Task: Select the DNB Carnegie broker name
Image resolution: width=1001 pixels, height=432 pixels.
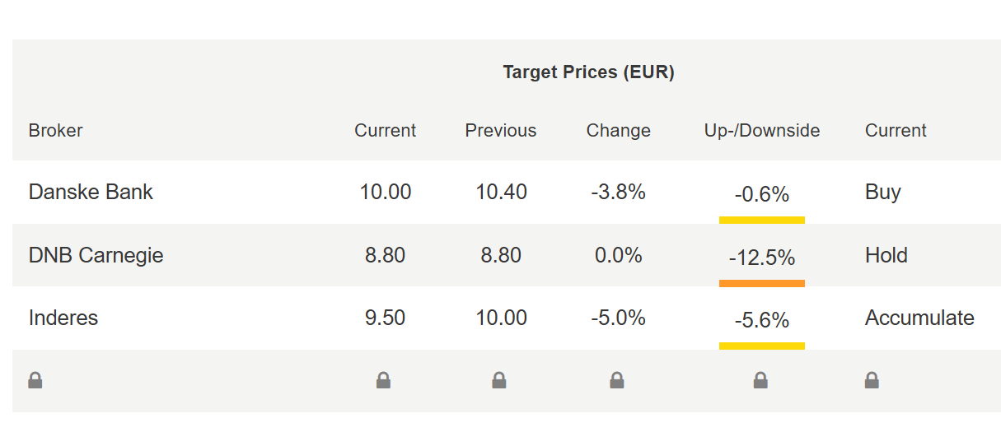Action: coord(96,255)
